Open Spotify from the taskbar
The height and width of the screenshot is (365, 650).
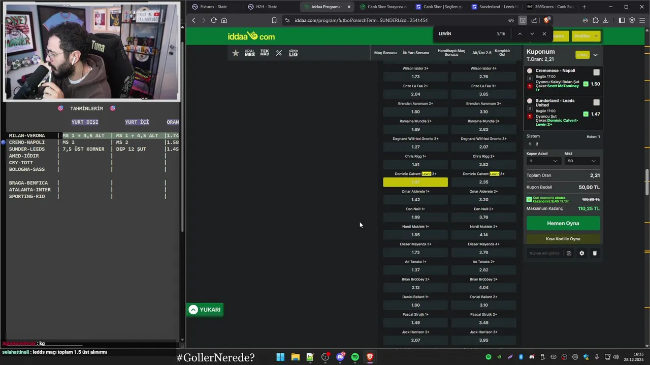[x=355, y=357]
